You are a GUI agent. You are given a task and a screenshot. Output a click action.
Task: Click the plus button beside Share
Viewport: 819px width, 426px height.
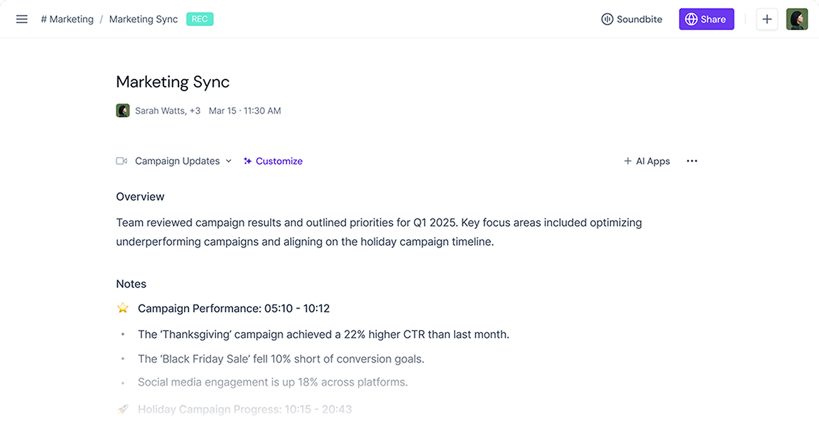pyautogui.click(x=766, y=19)
